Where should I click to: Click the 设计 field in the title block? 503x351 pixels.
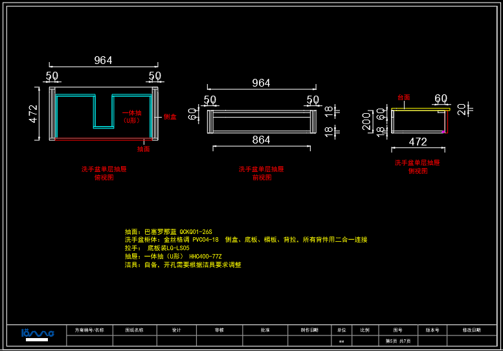[176, 330]
